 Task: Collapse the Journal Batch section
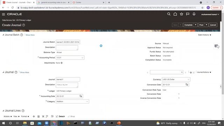pos(3,35)
